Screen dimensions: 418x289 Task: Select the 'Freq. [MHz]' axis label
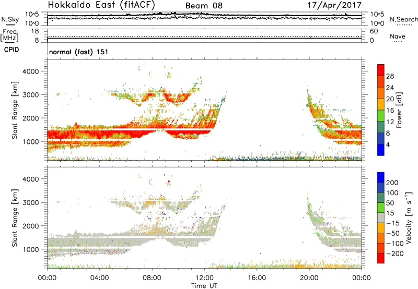pos(9,35)
